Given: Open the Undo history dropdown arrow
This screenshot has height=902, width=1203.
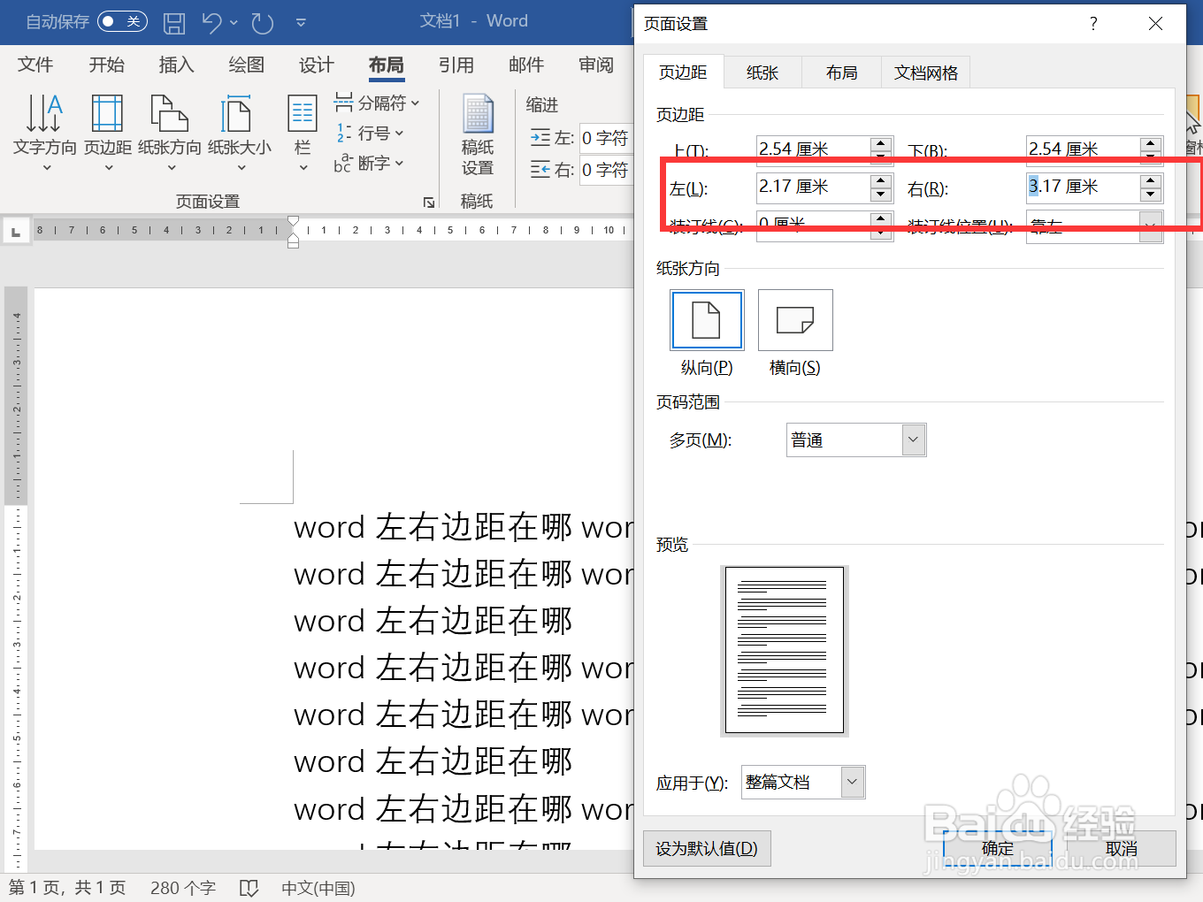Looking at the screenshot, I should point(234,22).
